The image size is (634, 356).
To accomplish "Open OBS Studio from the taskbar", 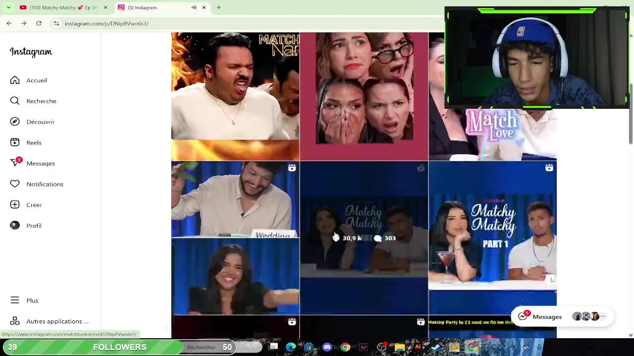I will pos(381,347).
